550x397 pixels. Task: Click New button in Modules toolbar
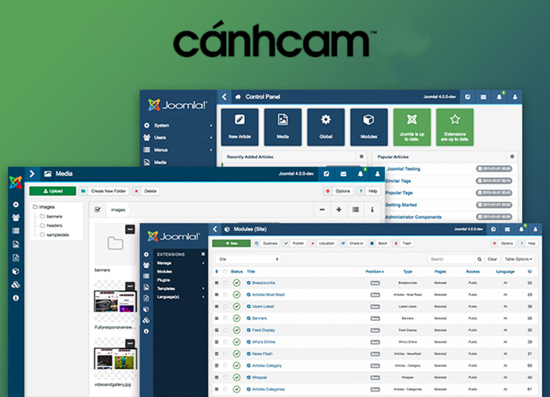pyautogui.click(x=231, y=243)
